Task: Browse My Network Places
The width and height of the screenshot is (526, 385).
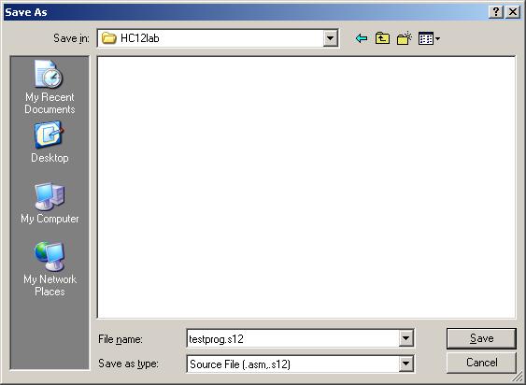Action: click(50, 269)
